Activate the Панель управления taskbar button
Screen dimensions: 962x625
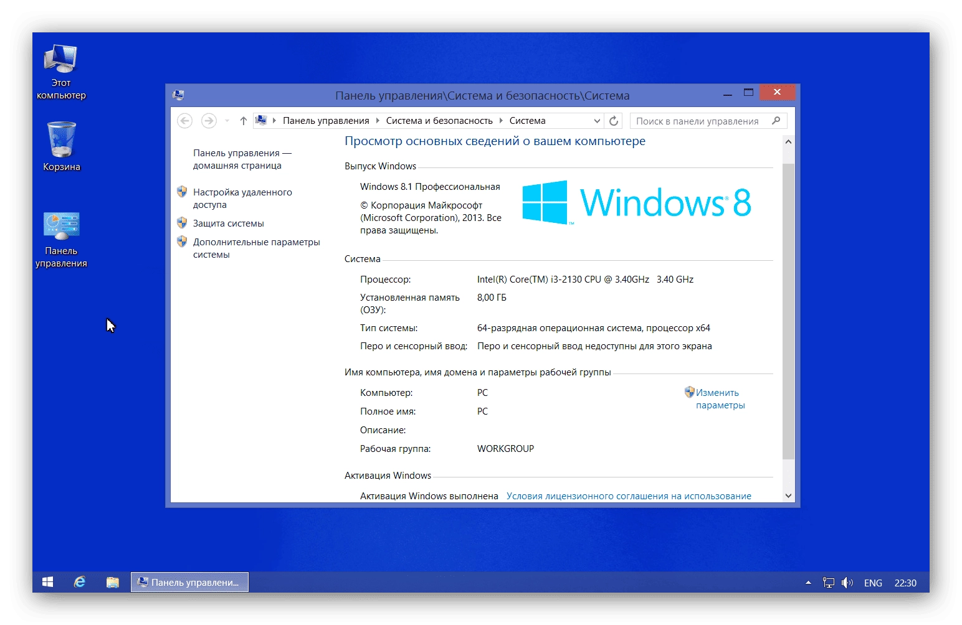coord(189,582)
